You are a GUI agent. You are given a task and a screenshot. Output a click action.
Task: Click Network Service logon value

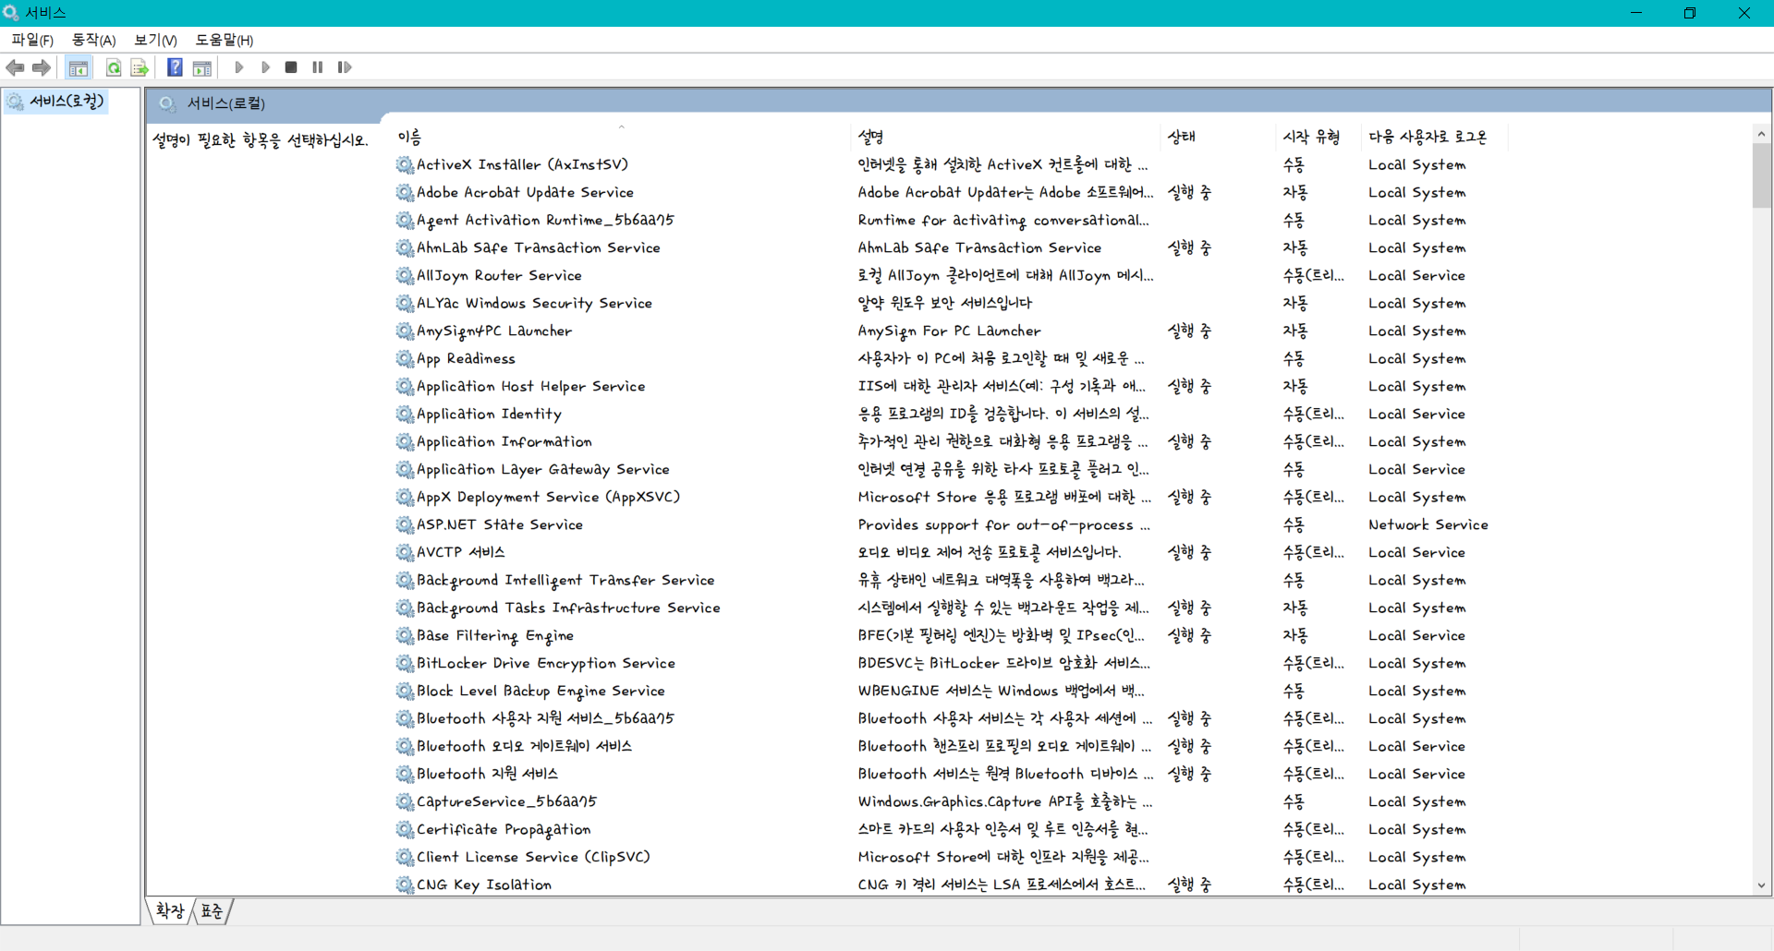[1428, 524]
